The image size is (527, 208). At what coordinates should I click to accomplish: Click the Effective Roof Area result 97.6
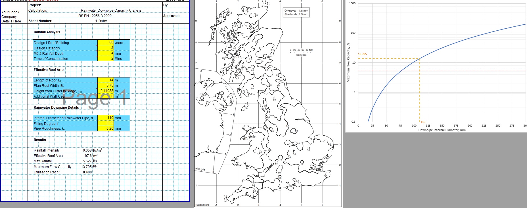(x=88, y=156)
